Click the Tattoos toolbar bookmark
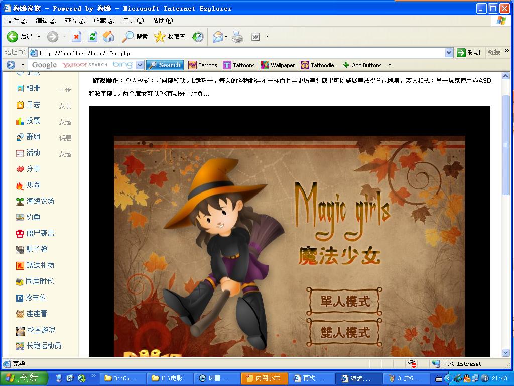This screenshot has width=514, height=386. (x=203, y=65)
